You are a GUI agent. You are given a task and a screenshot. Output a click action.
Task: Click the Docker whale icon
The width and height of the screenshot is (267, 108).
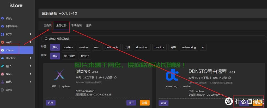coord(2,58)
